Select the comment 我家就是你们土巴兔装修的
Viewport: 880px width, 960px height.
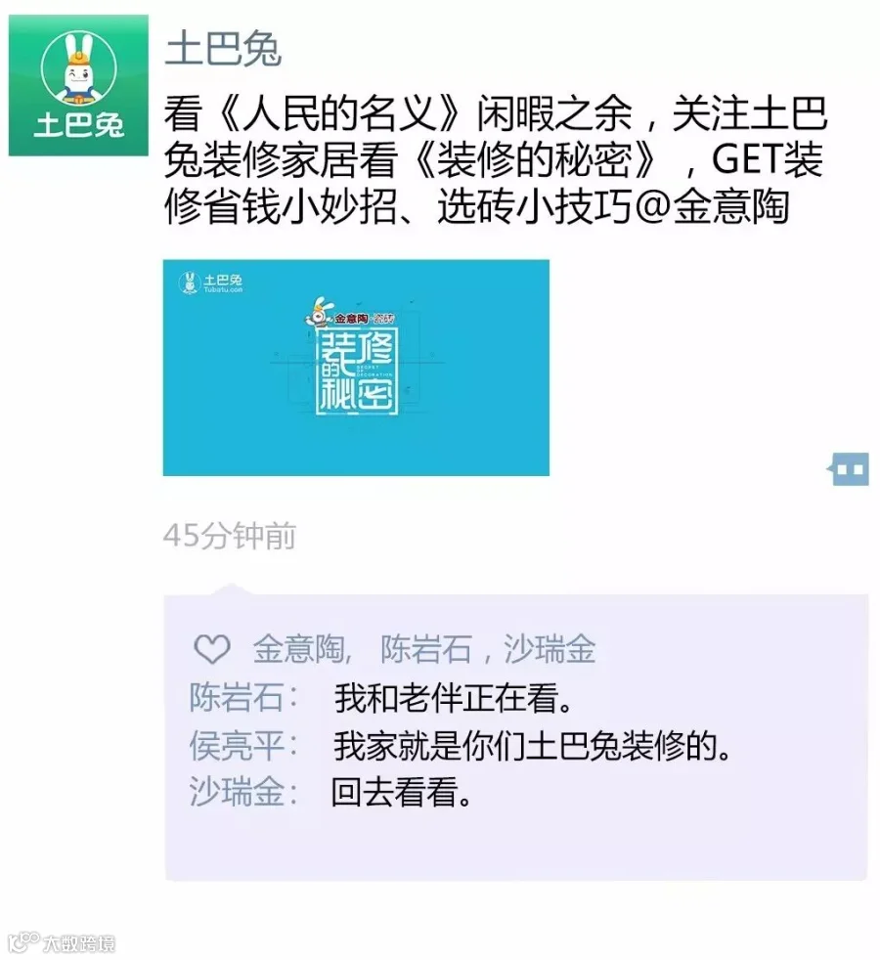click(x=532, y=746)
